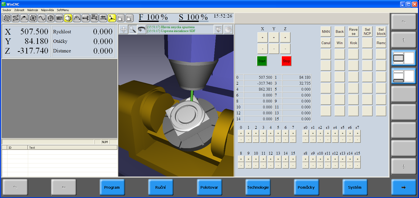Click the plus under channel 0
This screenshot has height=198, width=419.
[x=241, y=133]
